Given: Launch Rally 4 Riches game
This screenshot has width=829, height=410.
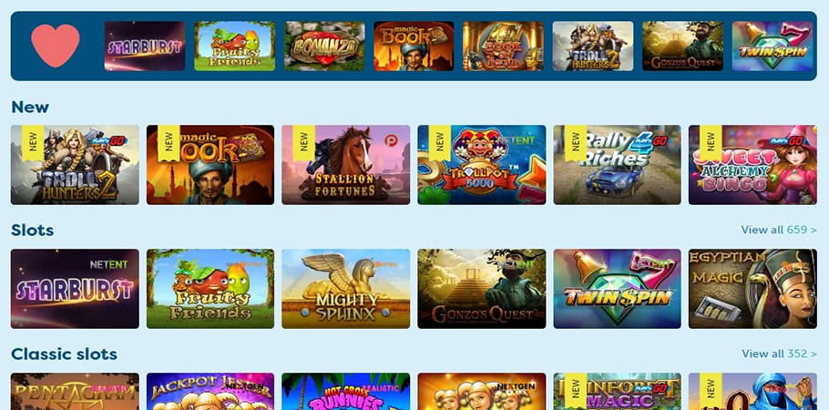Looking at the screenshot, I should (618, 165).
